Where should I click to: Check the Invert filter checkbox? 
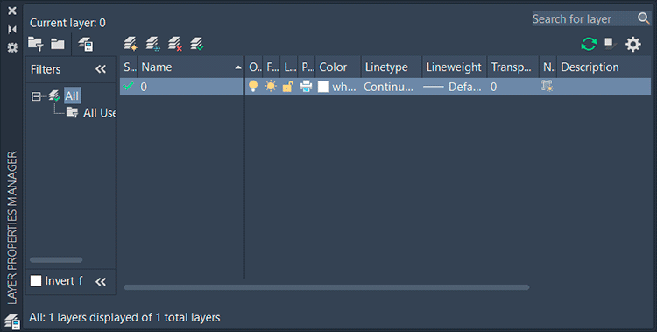(x=36, y=281)
